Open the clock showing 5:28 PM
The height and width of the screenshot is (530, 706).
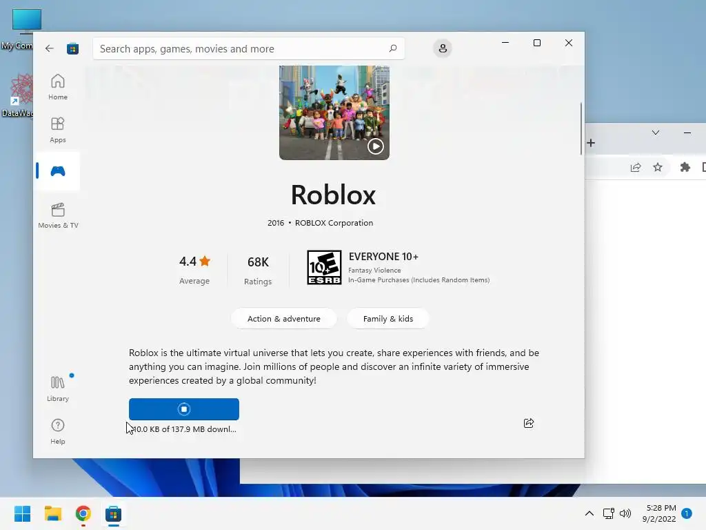659,513
